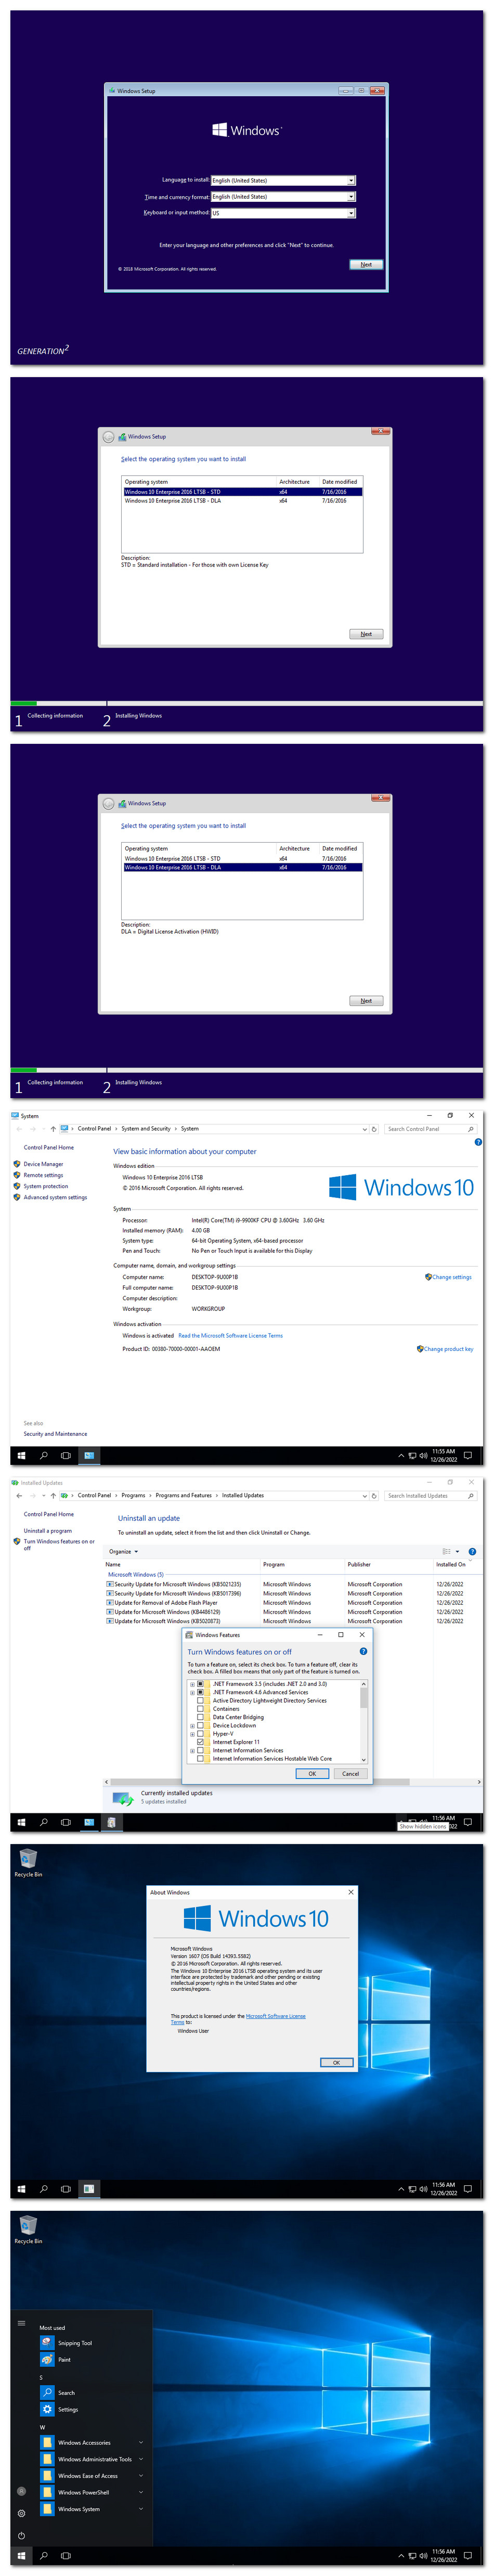The width and height of the screenshot is (494, 2576).
Task: Click back arrow in setup with STD highlighted
Action: pos(108,437)
